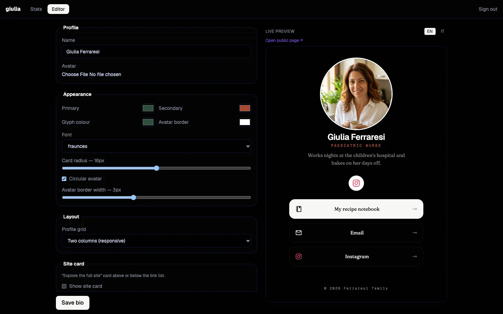
Task: Open the Font dropdown set to fraunces
Action: tap(156, 146)
